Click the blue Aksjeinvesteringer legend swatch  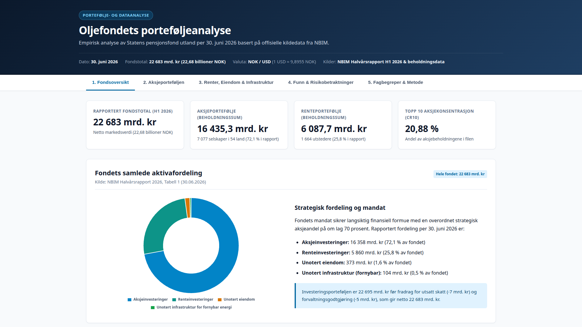pos(129,300)
